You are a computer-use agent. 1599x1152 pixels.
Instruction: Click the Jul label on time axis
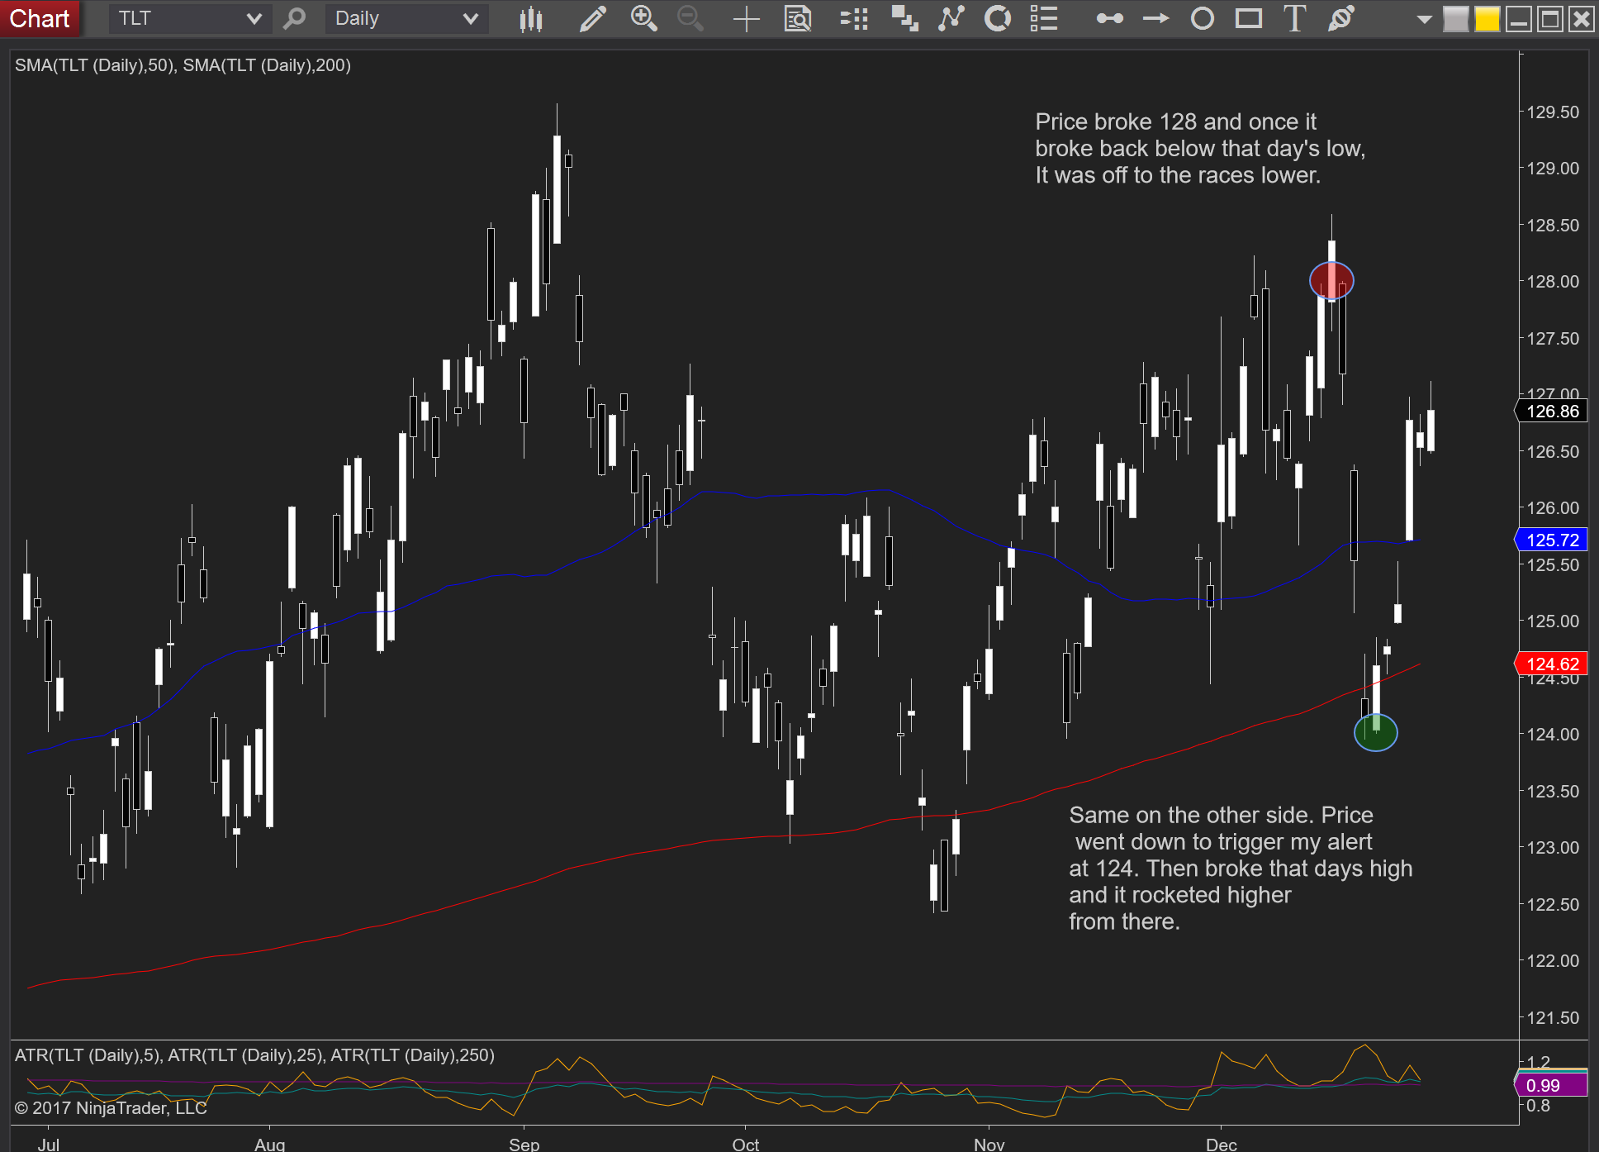(49, 1143)
